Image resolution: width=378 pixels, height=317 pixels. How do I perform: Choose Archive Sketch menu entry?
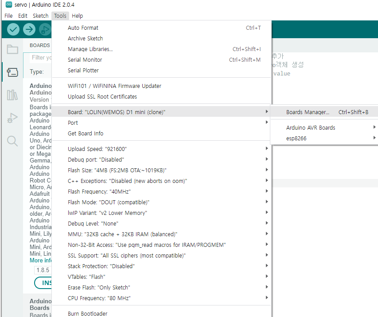(x=161, y=39)
